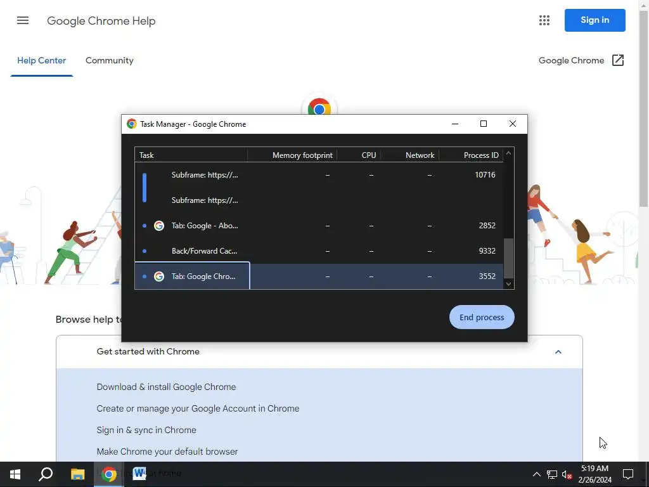Select the Back/Forward Cac... task

[319, 251]
